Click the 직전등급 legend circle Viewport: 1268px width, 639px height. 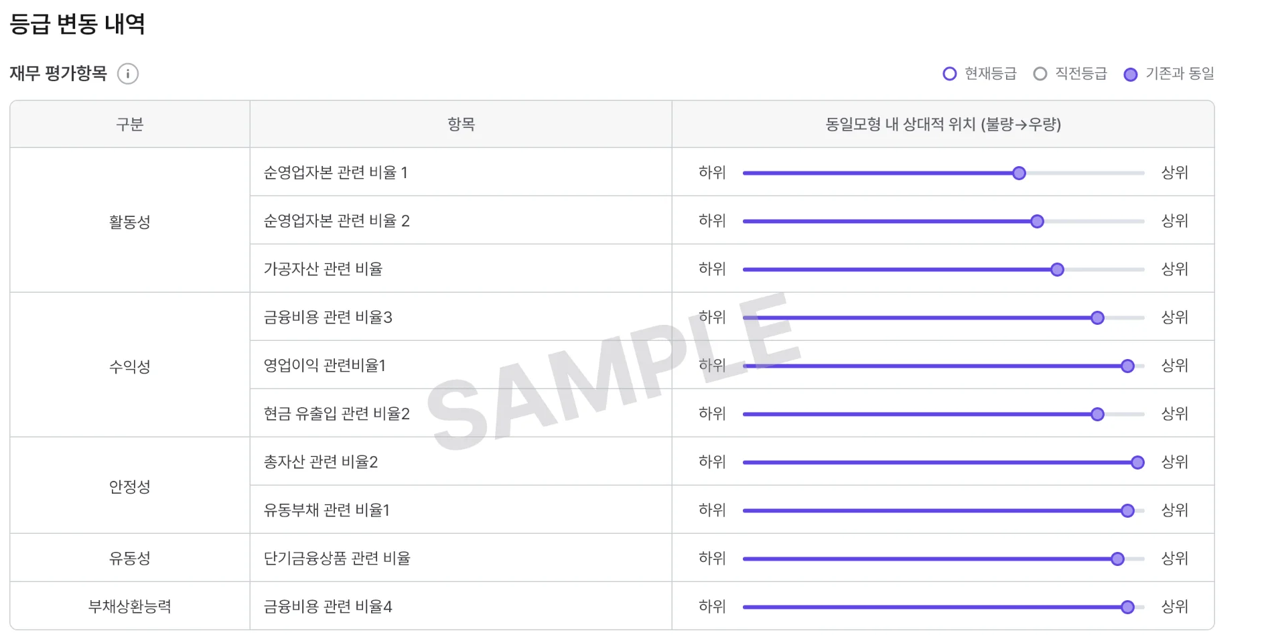(x=1040, y=74)
